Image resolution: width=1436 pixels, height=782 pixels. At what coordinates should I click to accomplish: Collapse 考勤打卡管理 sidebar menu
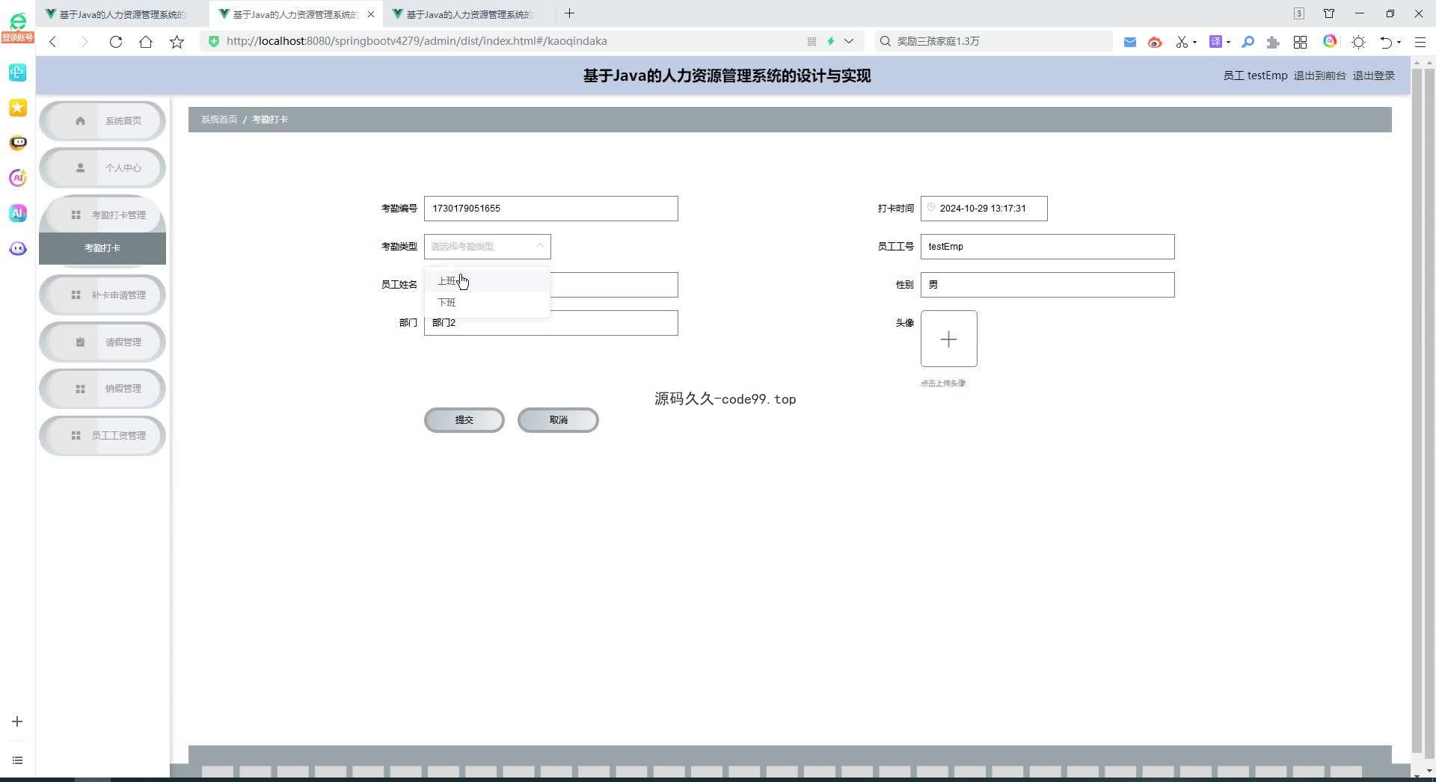coord(102,215)
